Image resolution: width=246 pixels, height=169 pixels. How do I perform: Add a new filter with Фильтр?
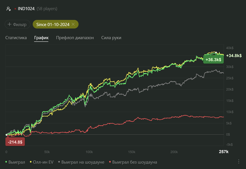tap(17, 24)
